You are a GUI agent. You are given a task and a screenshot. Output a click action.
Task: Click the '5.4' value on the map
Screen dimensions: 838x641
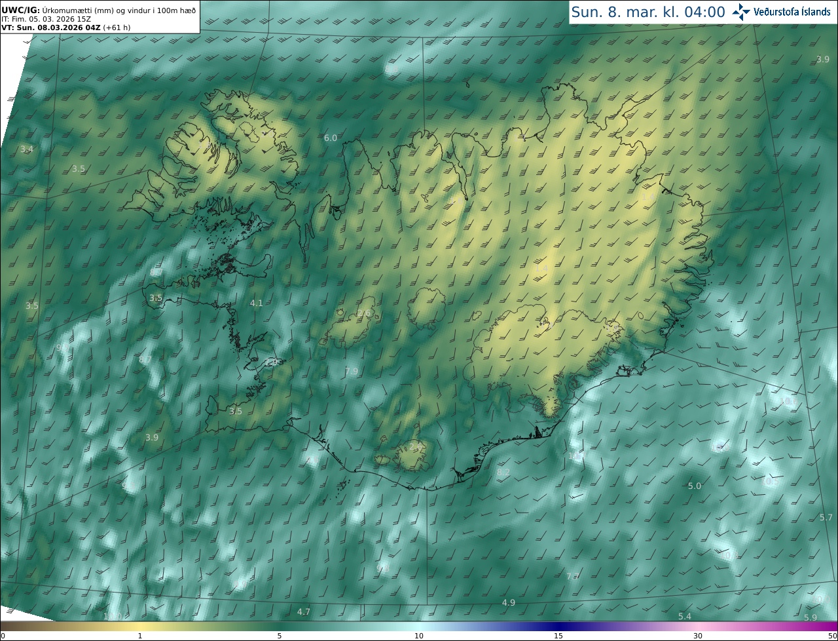(685, 616)
